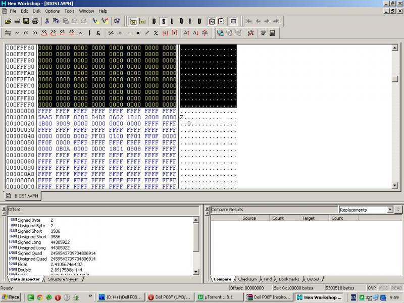Open the Dell P08F Inspiro... WinRAR taskbar button
404x303 pixels.
point(269,297)
